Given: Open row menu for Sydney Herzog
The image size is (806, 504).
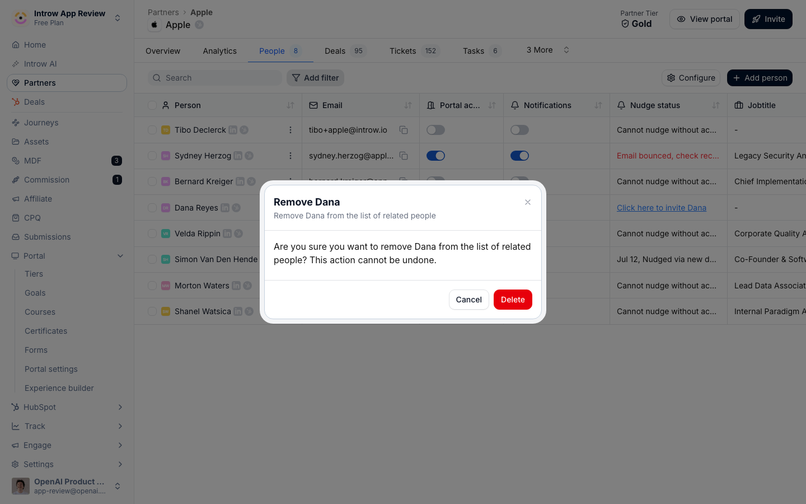Looking at the screenshot, I should click(290, 156).
